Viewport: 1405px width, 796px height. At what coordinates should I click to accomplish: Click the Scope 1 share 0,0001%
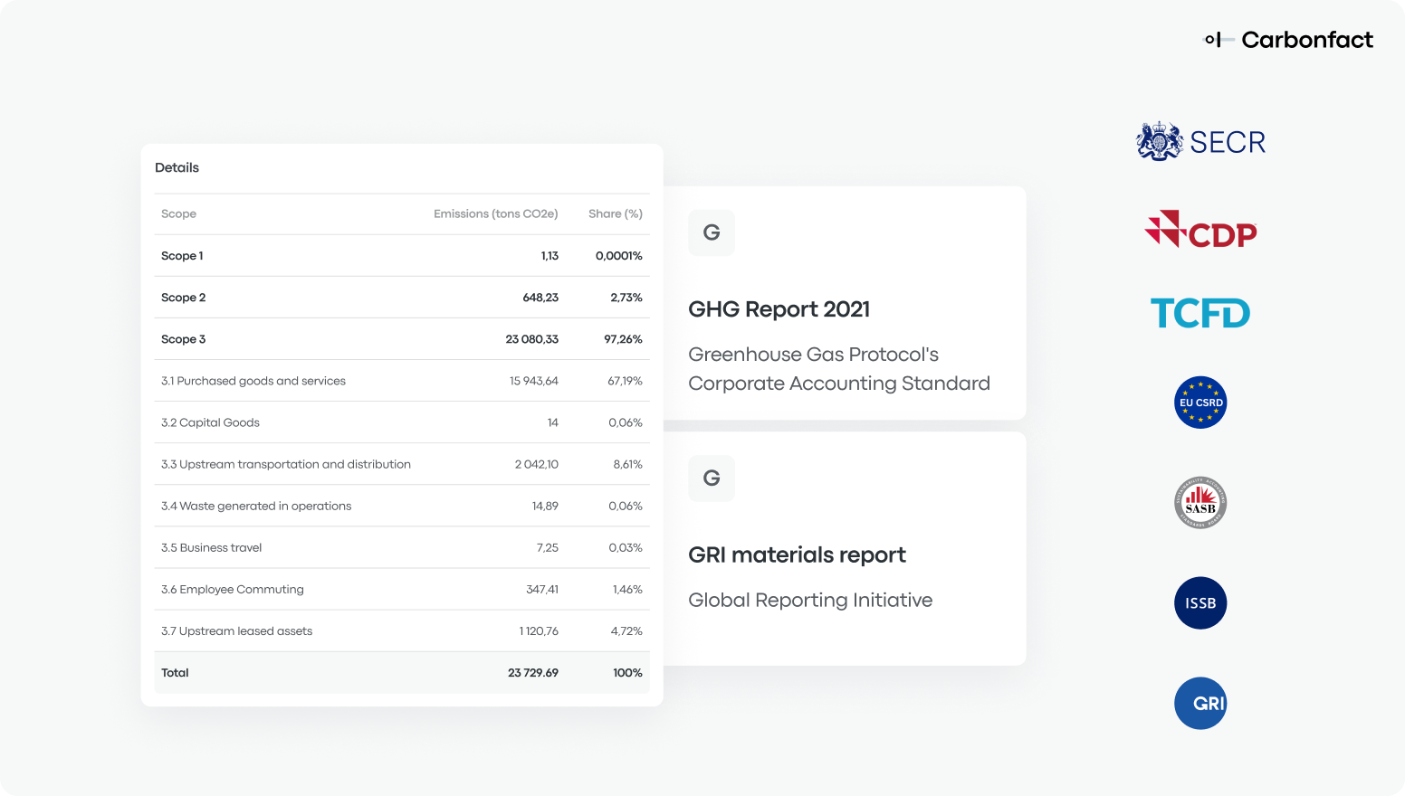click(619, 256)
